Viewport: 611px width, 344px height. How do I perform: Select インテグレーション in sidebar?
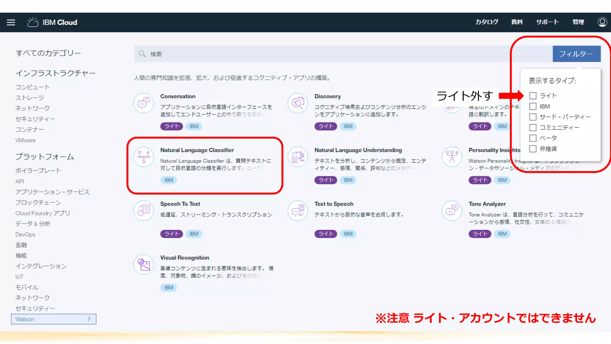click(41, 266)
